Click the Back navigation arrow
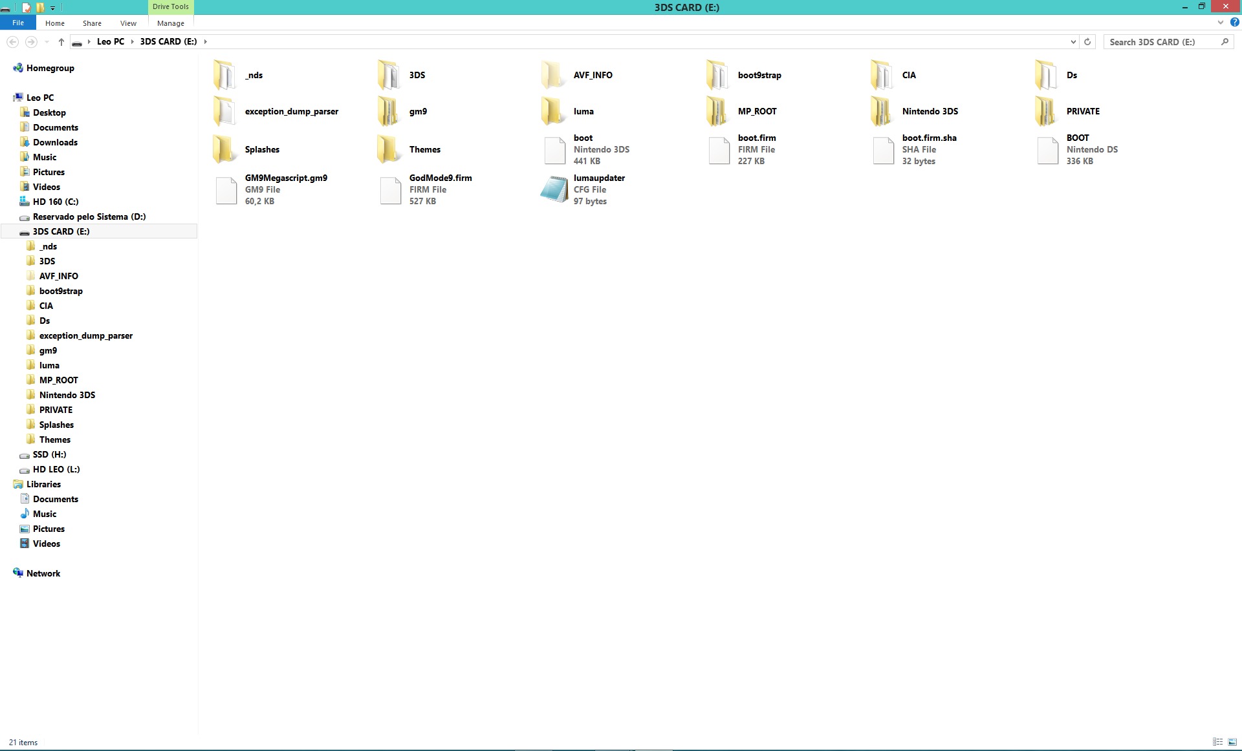 coord(12,41)
